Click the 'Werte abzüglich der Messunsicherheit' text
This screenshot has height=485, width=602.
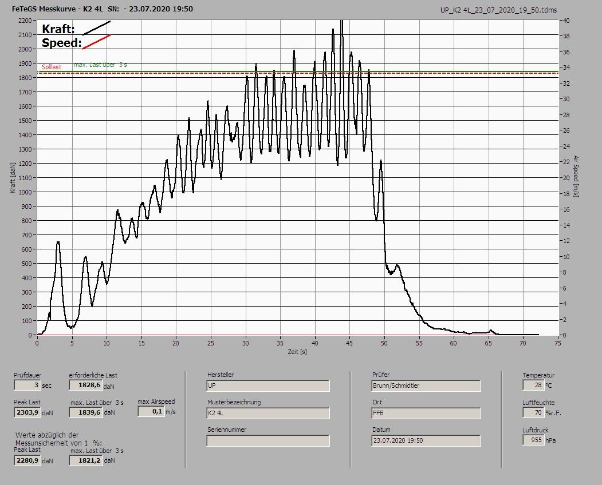[59, 439]
